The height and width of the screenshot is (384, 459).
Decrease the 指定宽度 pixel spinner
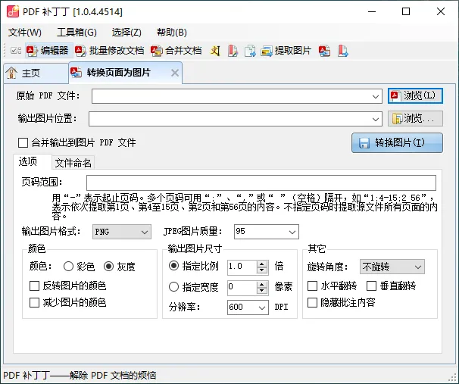coord(262,291)
